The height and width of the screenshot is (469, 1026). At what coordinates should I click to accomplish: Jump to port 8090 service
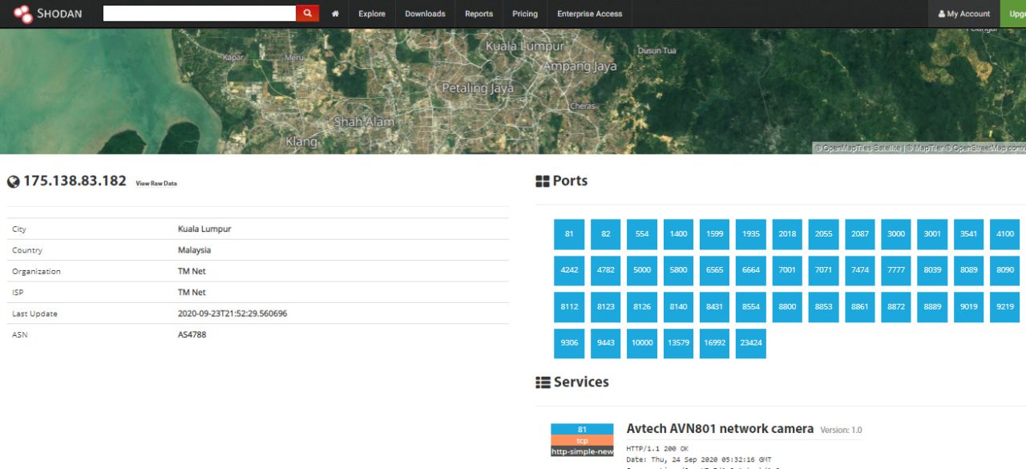[1005, 270]
